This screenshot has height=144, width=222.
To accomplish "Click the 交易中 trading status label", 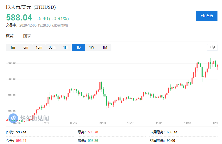I will (x=11, y=25).
